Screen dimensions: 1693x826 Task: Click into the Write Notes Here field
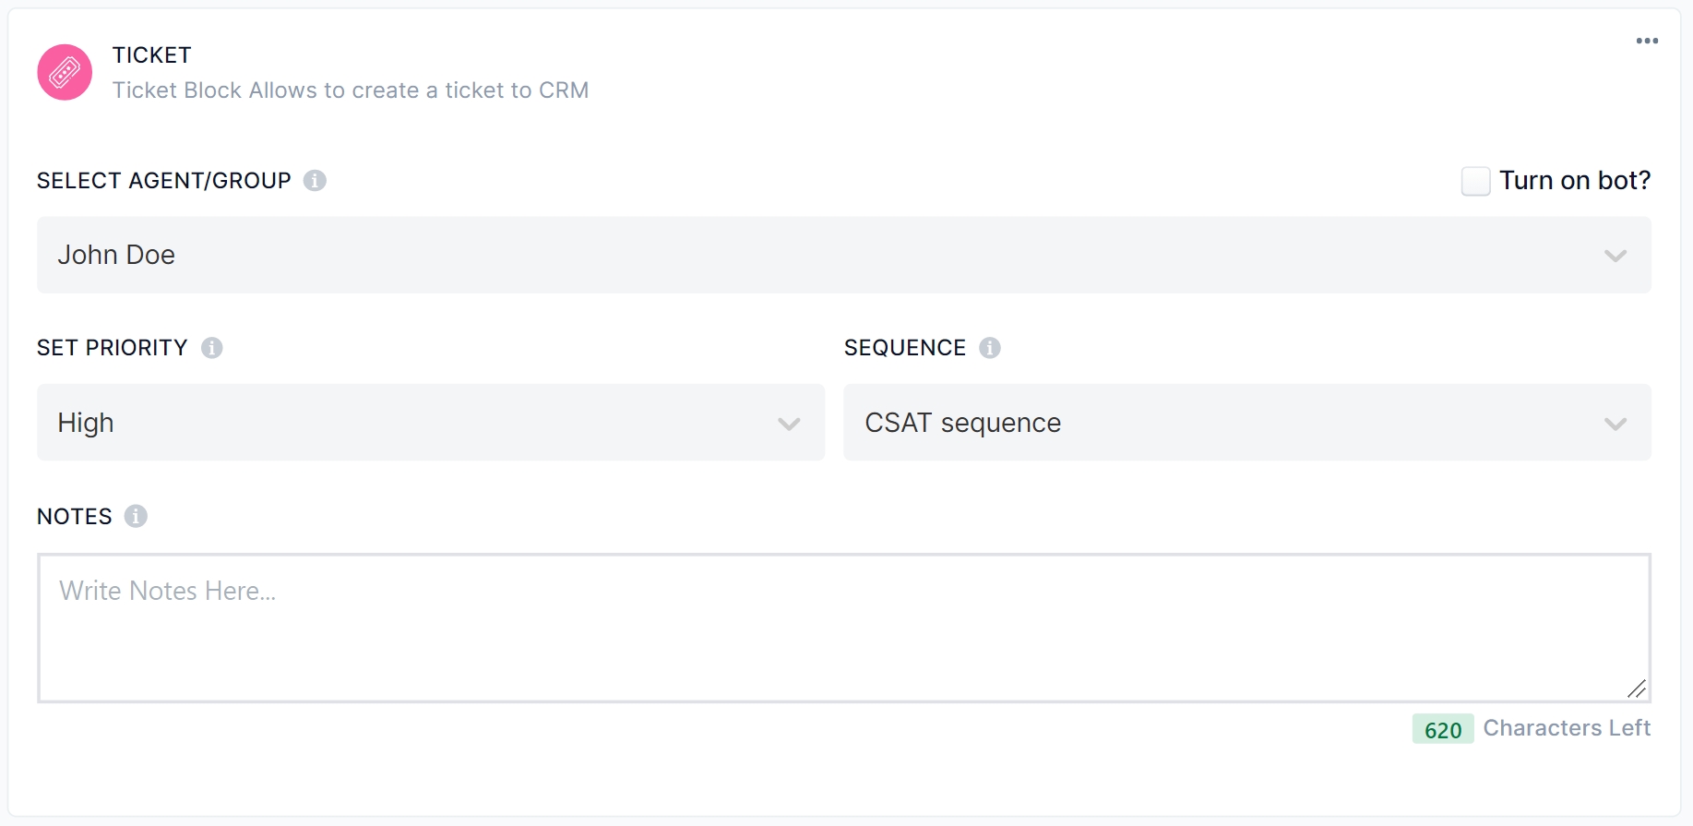[x=843, y=628]
